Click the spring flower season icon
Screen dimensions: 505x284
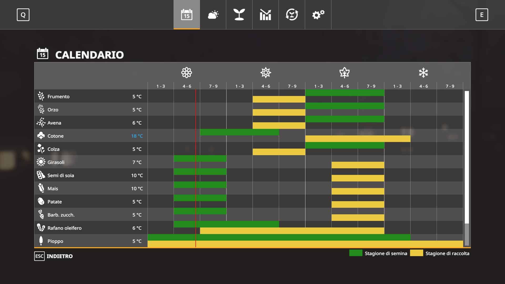click(x=186, y=73)
